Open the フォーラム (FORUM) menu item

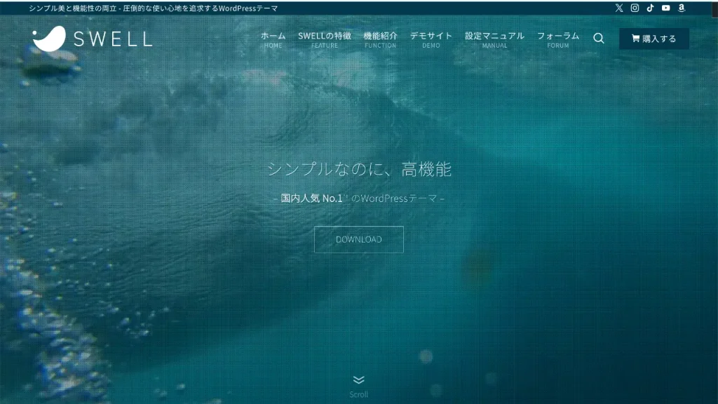[558, 39]
